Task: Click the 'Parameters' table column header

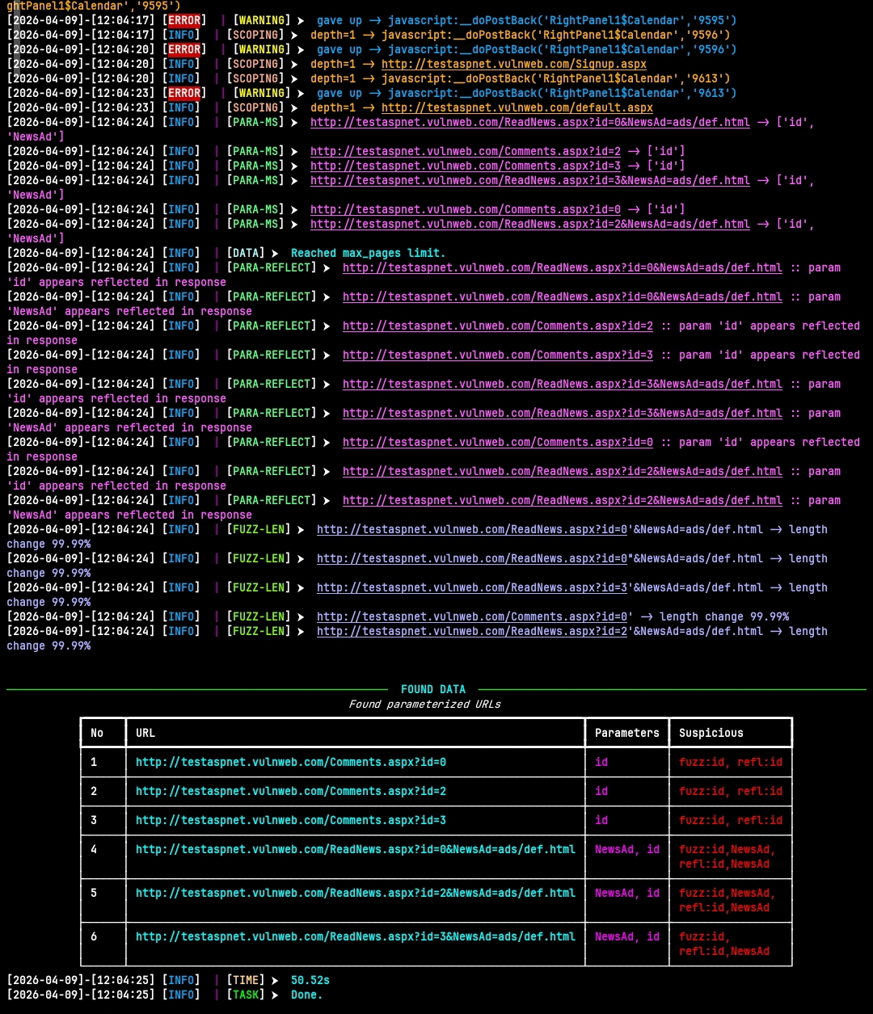Action: pyautogui.click(x=627, y=733)
